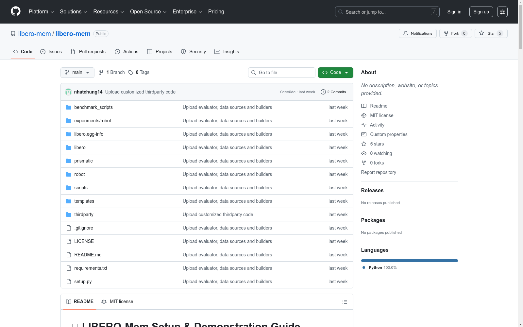Image resolution: width=523 pixels, height=327 pixels.
Task: Click the folder icon for libero.egg-info
Action: click(x=69, y=134)
